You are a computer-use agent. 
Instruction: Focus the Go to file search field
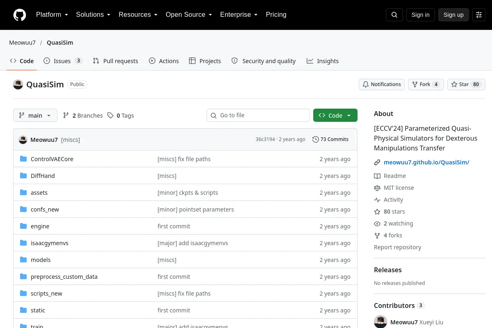258,115
